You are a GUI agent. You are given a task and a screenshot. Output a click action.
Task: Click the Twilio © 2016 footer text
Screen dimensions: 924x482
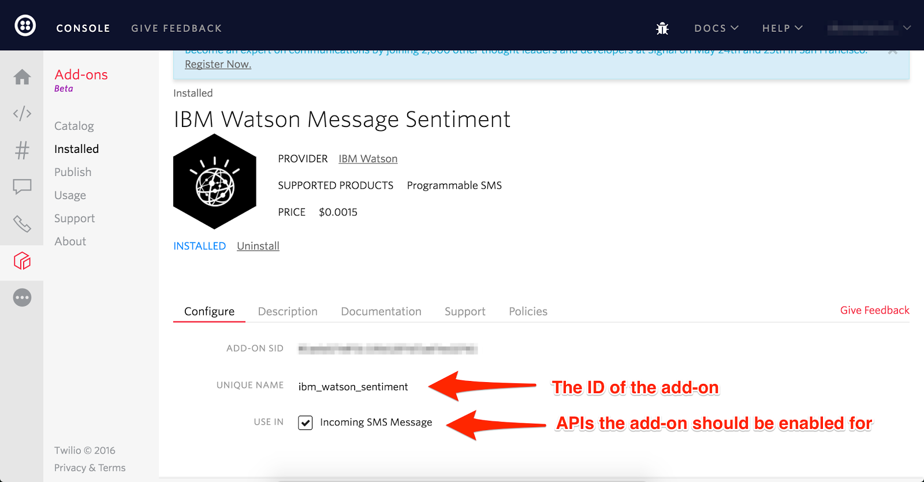tap(84, 450)
